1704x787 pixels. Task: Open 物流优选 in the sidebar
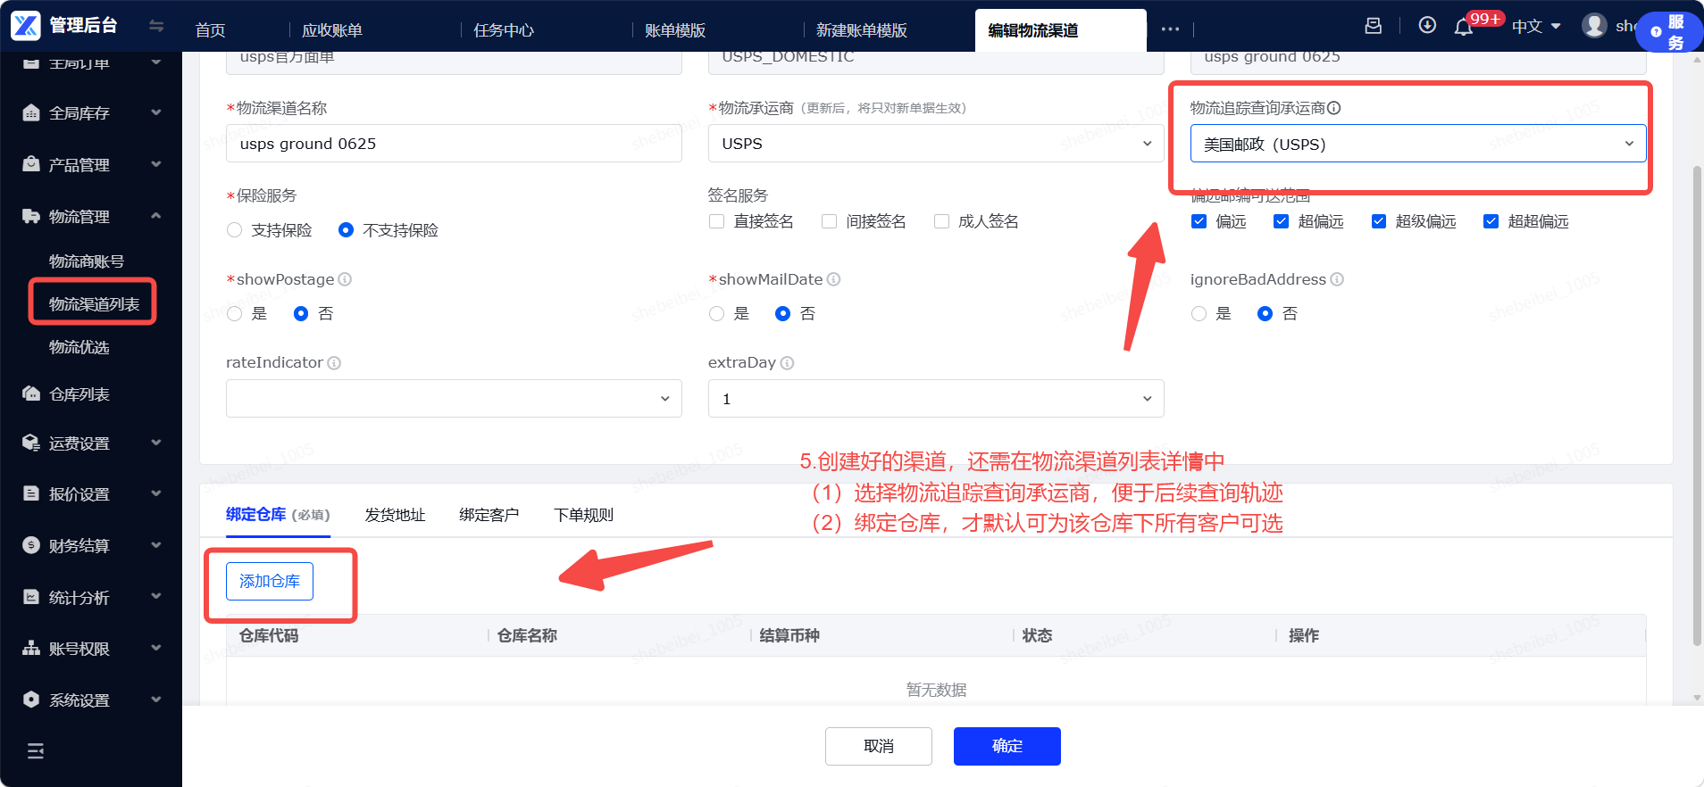[x=79, y=347]
